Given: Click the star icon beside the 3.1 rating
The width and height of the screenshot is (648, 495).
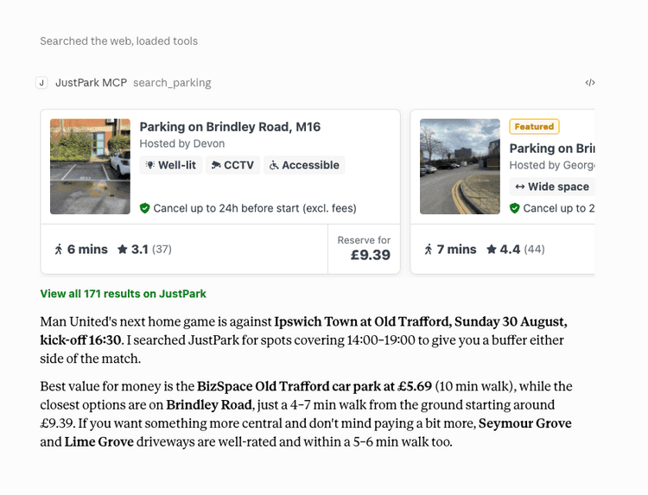Looking at the screenshot, I should pos(123,249).
